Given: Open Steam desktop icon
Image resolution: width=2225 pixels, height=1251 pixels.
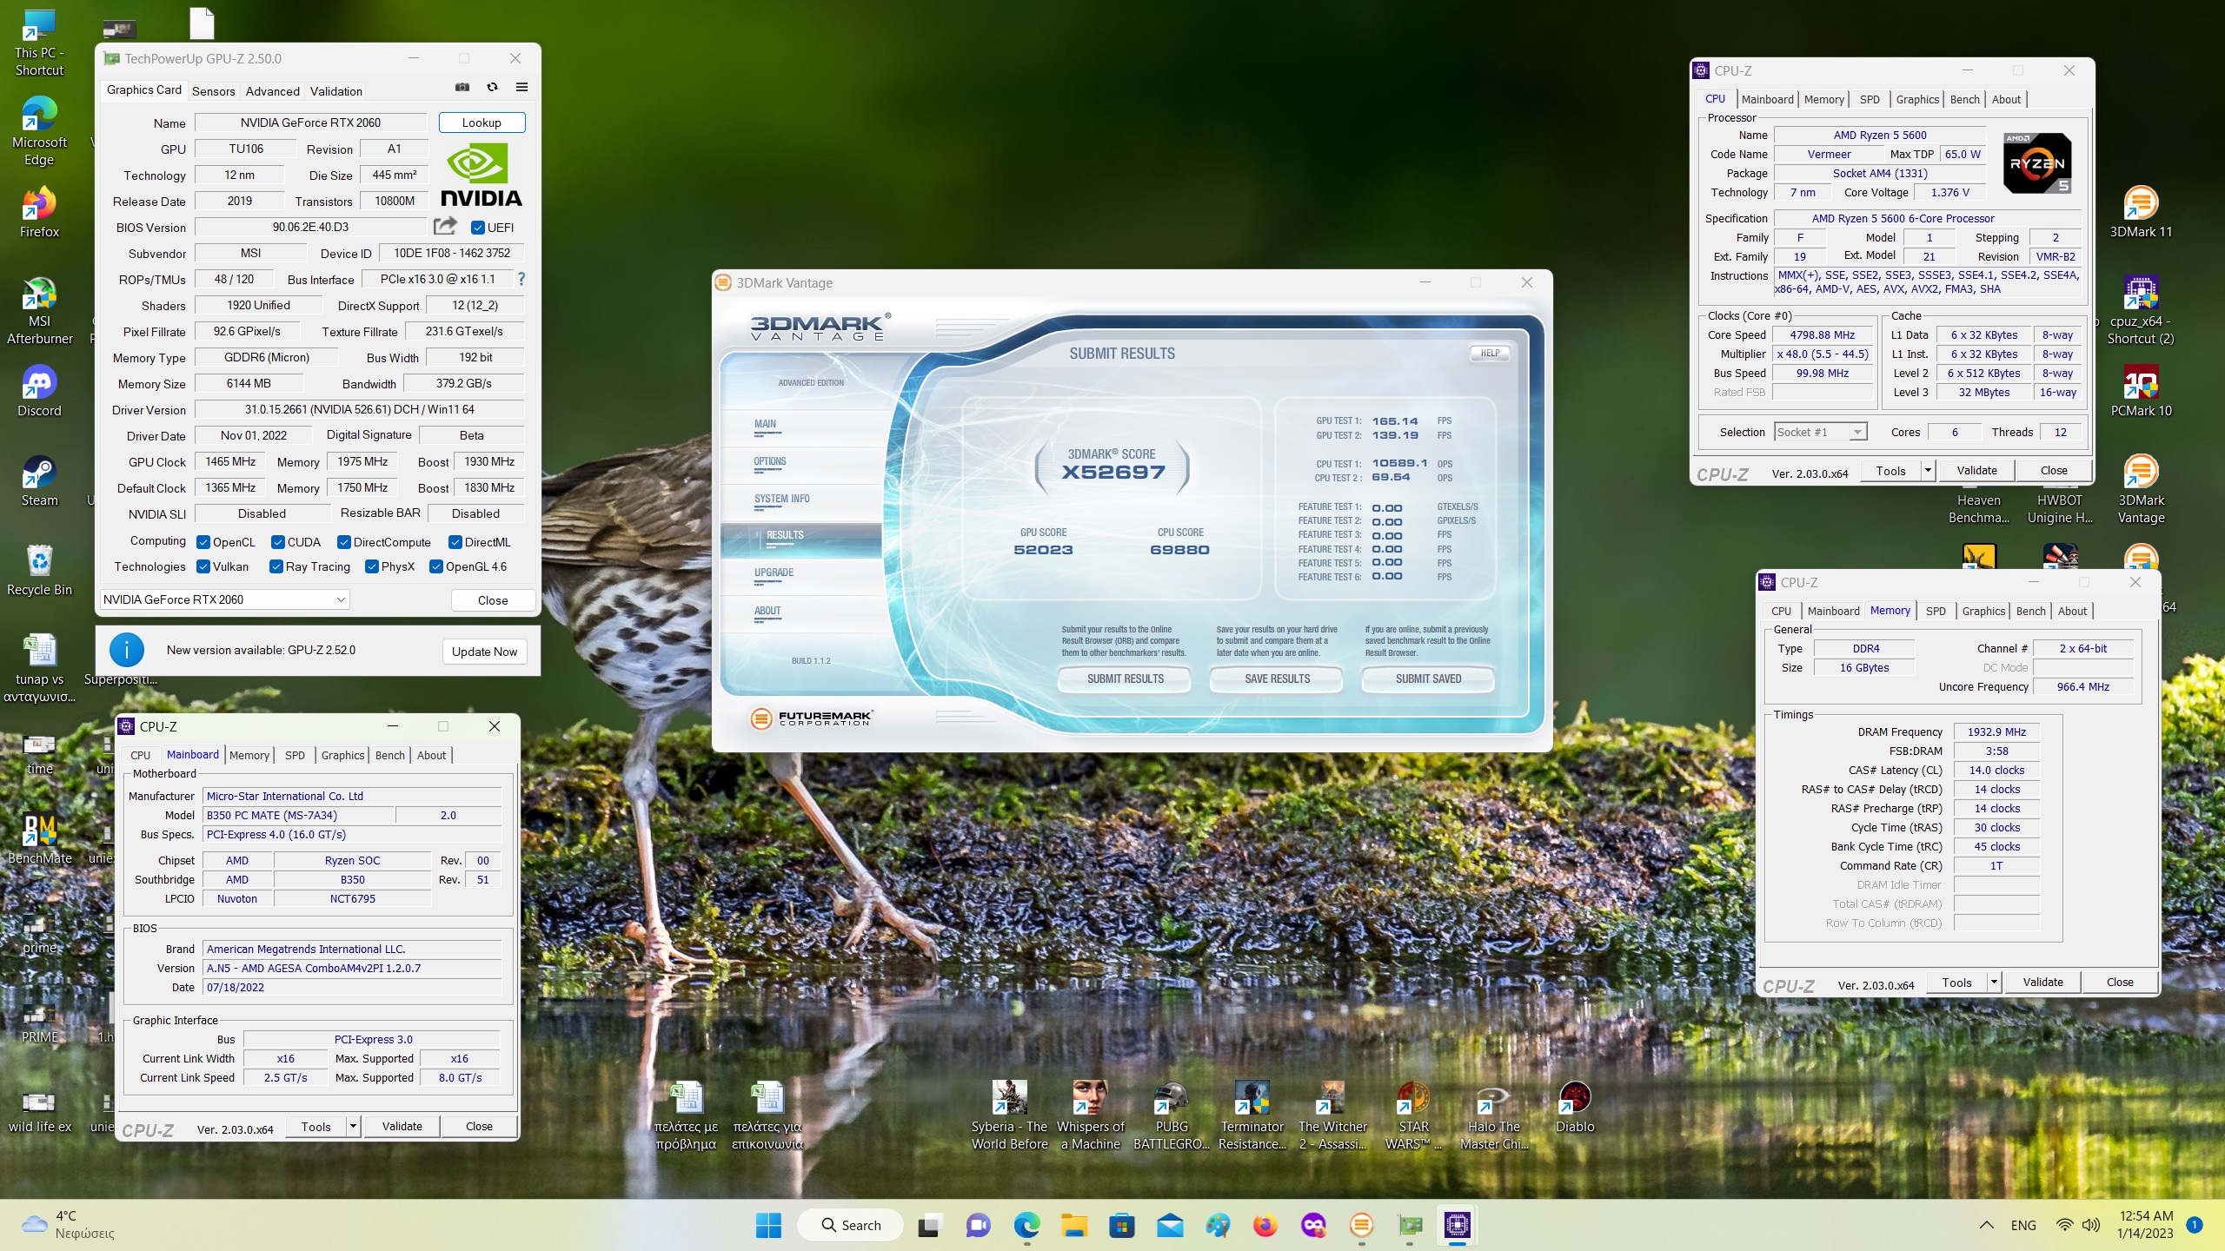Looking at the screenshot, I should point(39,481).
